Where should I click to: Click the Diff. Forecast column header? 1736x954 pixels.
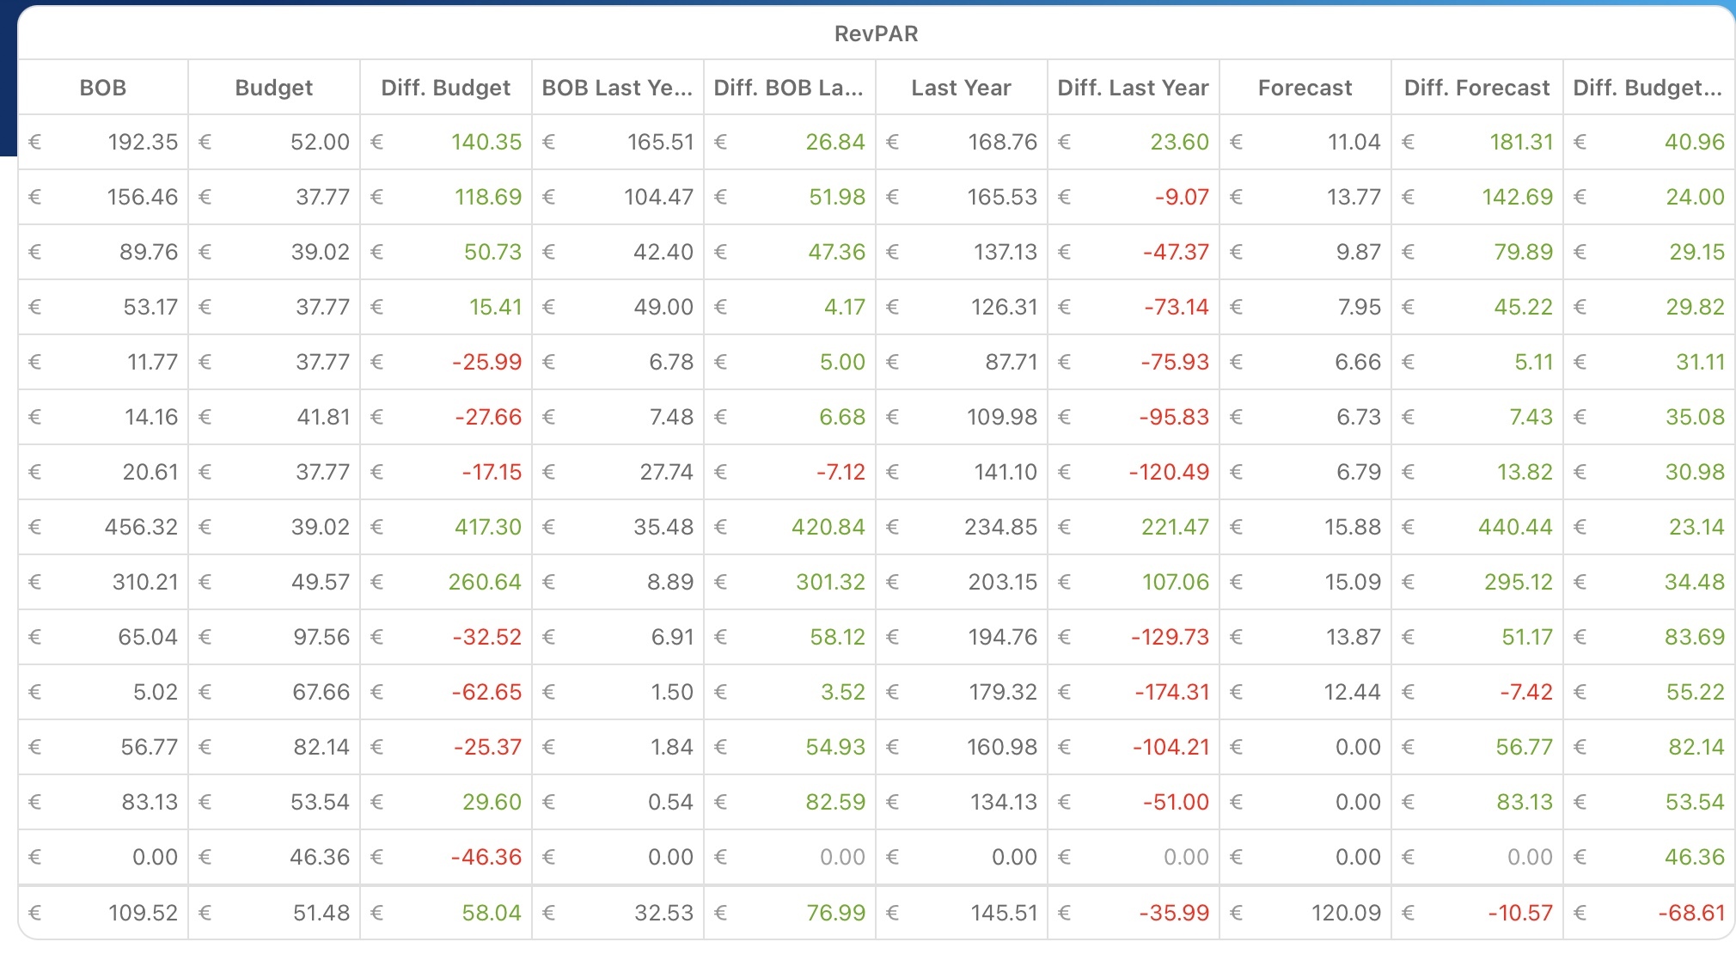1476,88
